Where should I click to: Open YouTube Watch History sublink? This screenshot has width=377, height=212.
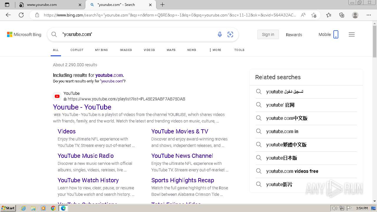(88, 180)
